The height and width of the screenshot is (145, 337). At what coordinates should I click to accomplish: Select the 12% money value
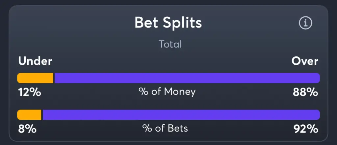coord(30,93)
